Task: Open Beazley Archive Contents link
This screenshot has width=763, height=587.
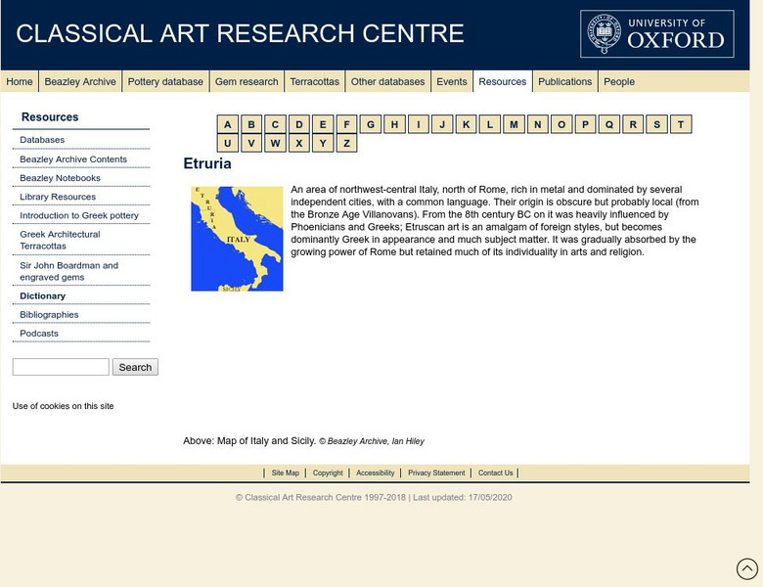Action: pos(73,159)
